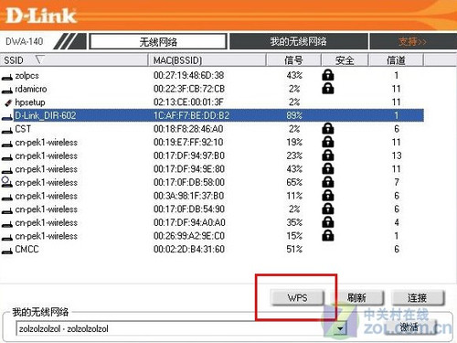The image size is (457, 343).
Task: Click router icon beside D-Link_DIR-602
Action: pyautogui.click(x=7, y=117)
